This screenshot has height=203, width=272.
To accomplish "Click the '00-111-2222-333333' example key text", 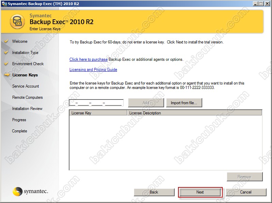I will click(x=197, y=88).
